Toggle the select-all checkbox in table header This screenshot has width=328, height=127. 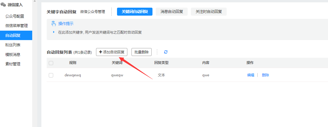51,63
